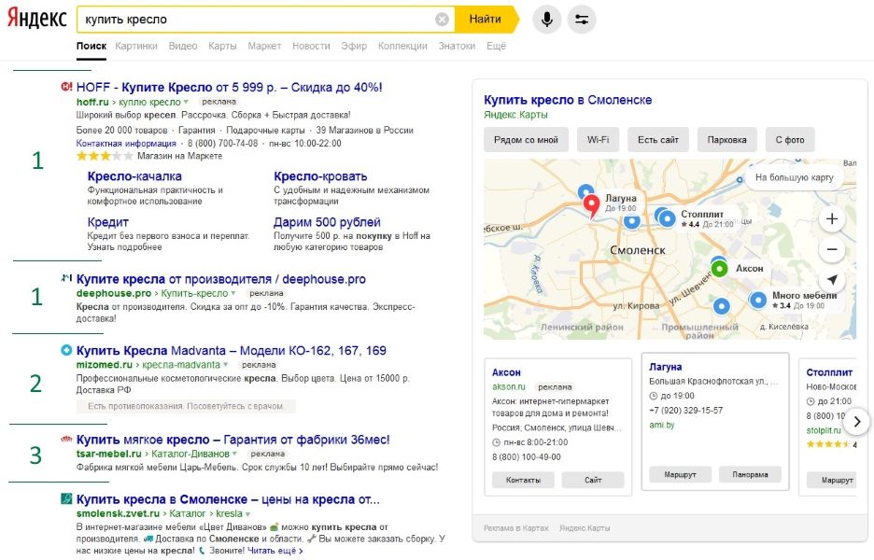Viewport: 874px width, 560px height.
Task: Open the Кресло-качалка sitelink
Action: coord(134,176)
